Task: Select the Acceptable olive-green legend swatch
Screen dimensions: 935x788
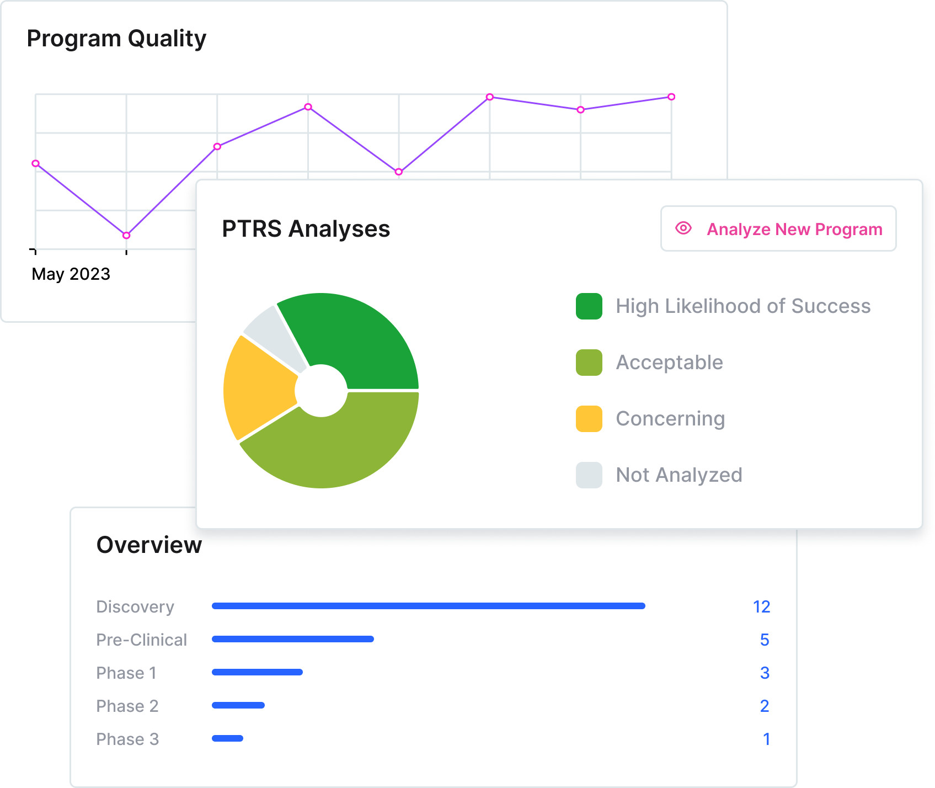Action: click(589, 363)
